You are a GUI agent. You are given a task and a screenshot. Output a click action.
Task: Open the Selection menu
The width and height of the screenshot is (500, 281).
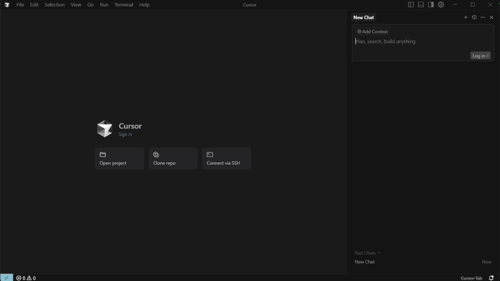click(x=54, y=5)
